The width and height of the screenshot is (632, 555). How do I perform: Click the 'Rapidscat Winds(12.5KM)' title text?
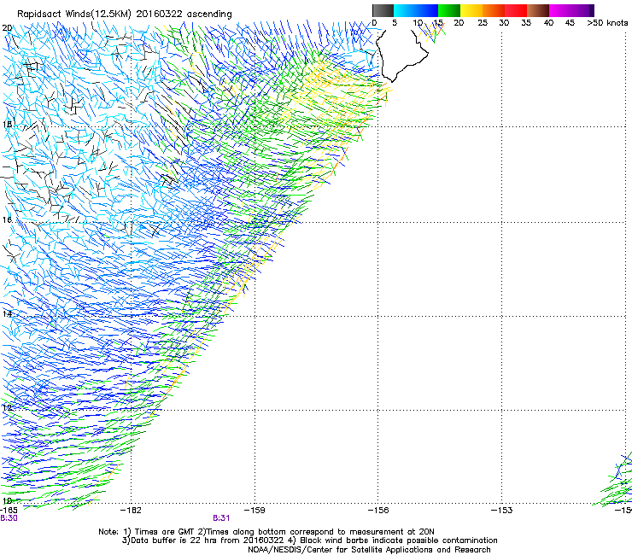(x=74, y=15)
